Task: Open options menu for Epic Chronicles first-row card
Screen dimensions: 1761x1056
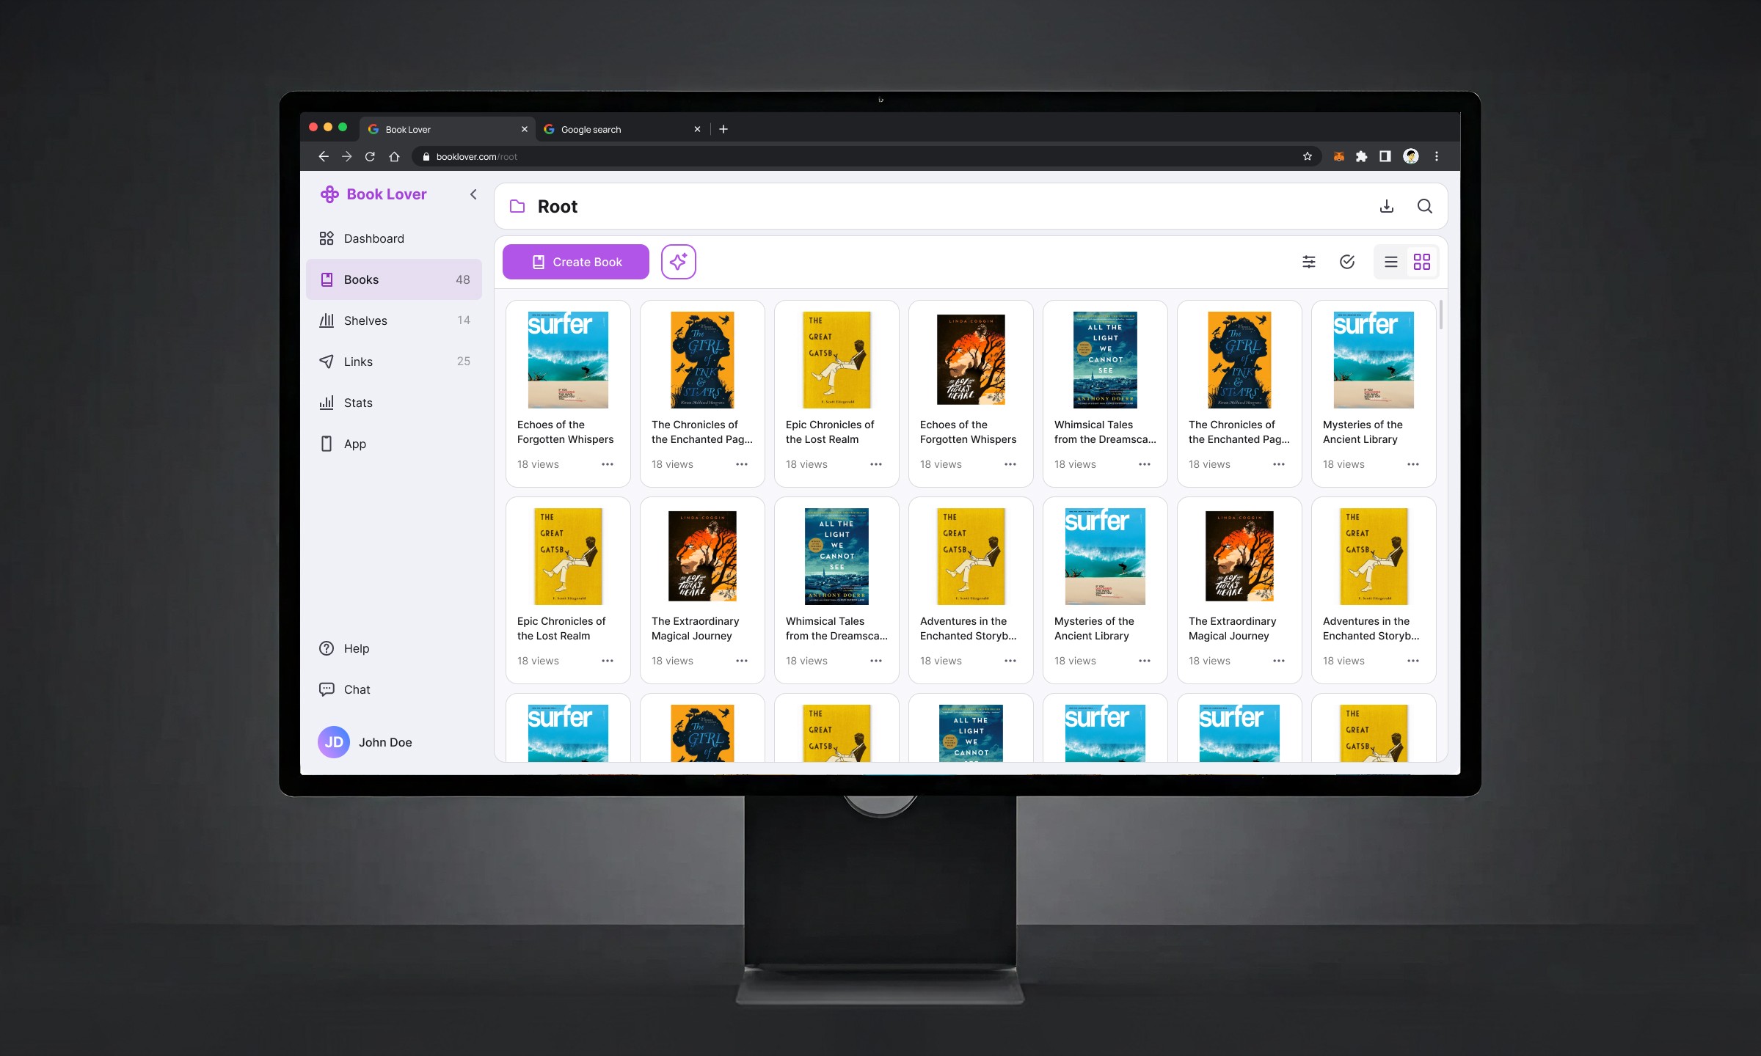Action: click(x=875, y=464)
